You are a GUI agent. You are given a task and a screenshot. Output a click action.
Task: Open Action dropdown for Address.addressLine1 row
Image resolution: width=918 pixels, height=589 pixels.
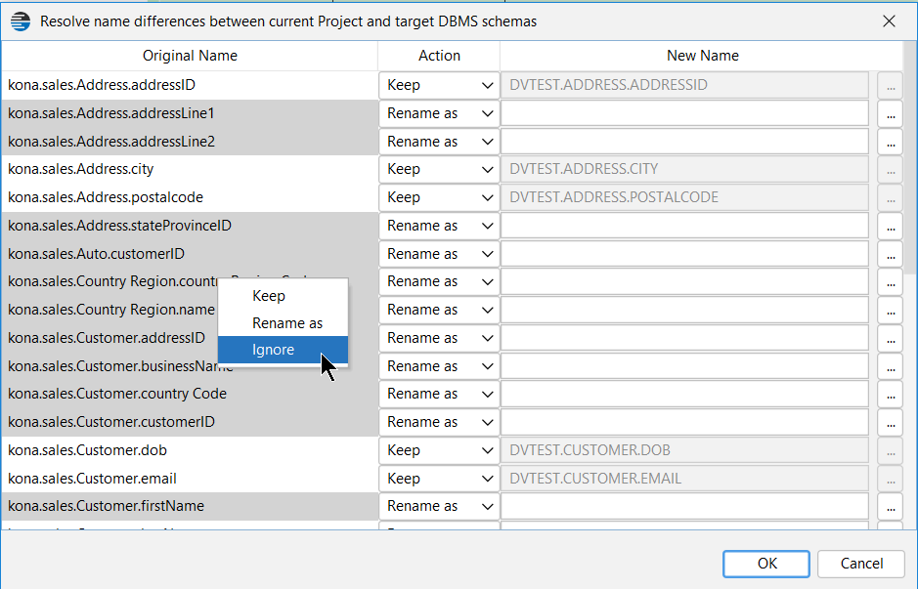pyautogui.click(x=439, y=113)
